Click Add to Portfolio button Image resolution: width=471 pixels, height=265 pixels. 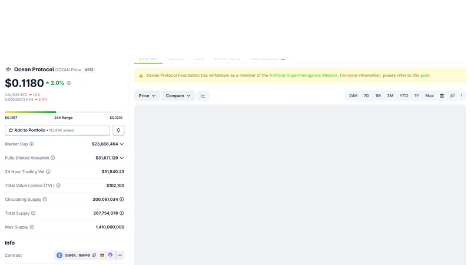tap(57, 130)
